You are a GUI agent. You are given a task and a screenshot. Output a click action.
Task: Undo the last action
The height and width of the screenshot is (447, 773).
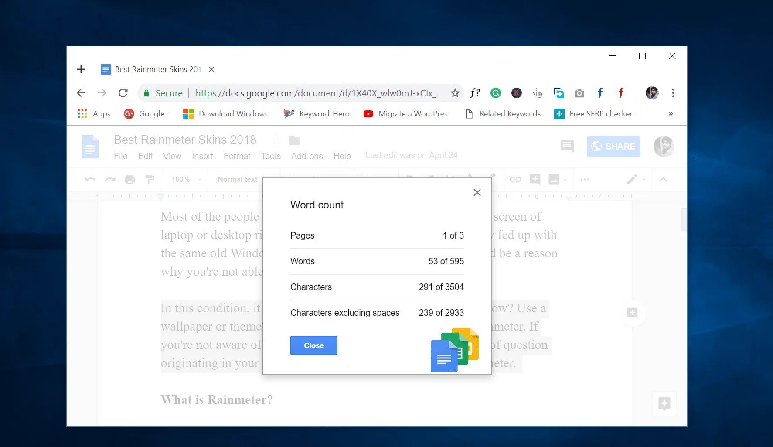tap(90, 180)
